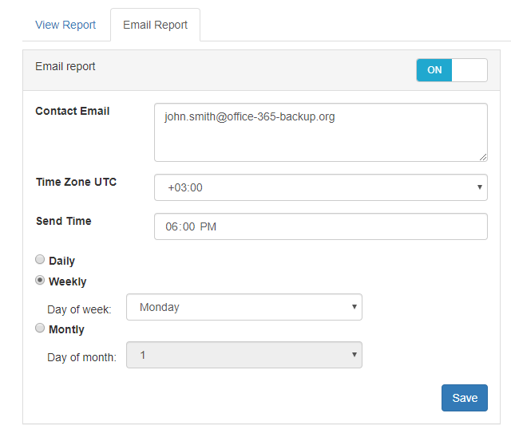Click the Montly label text
This screenshot has width=511, height=425.
66,329
